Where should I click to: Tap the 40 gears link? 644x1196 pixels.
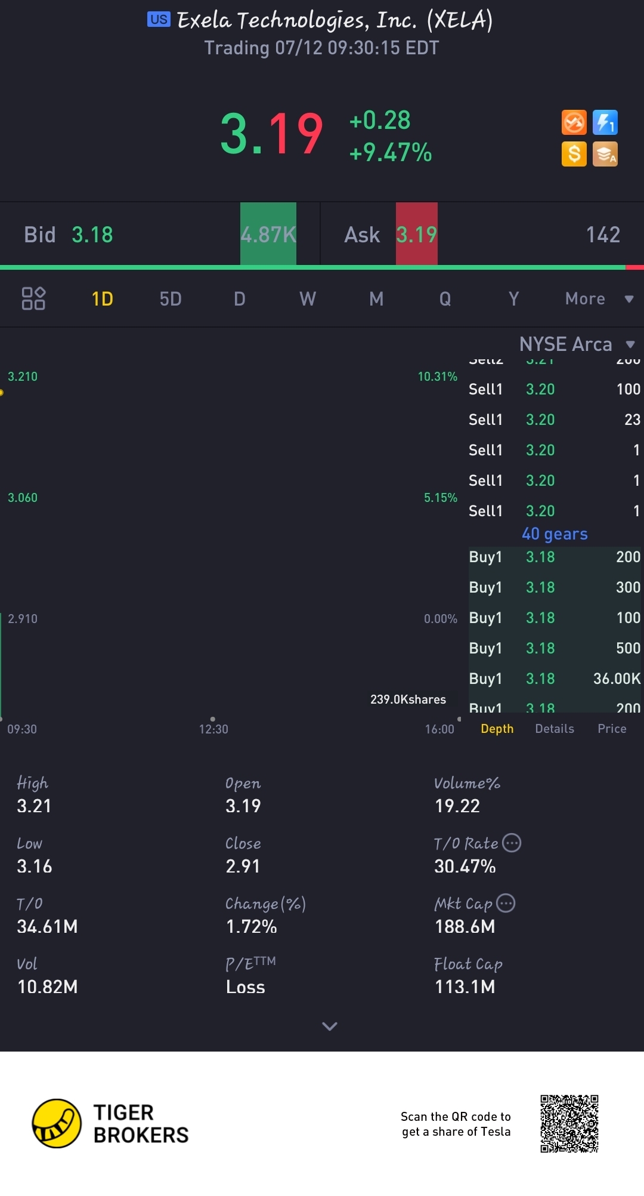pos(555,534)
